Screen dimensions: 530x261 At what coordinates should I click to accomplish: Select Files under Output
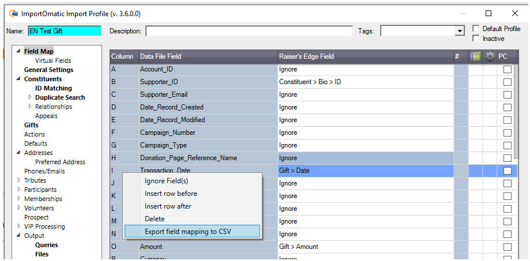tap(42, 254)
